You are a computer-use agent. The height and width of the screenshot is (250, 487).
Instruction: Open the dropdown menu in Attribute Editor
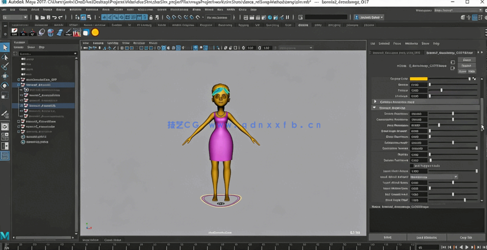coord(434,177)
